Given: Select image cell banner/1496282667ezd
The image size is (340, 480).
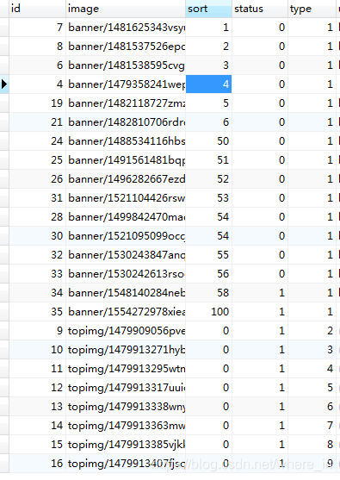Looking at the screenshot, I should 126,178.
